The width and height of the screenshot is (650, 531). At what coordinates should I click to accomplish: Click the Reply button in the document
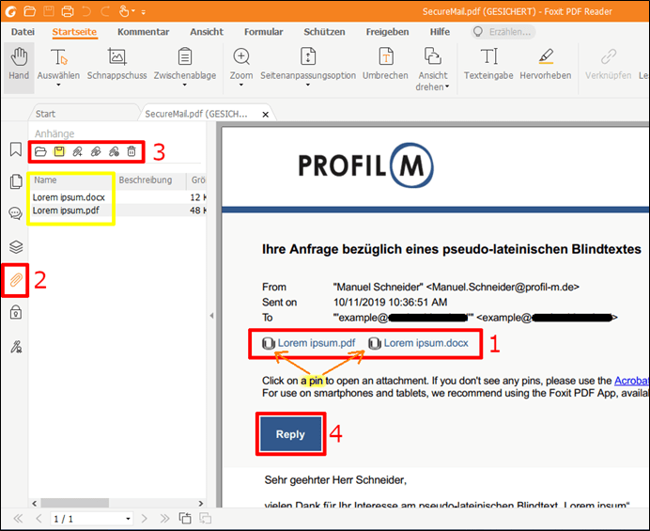click(290, 434)
